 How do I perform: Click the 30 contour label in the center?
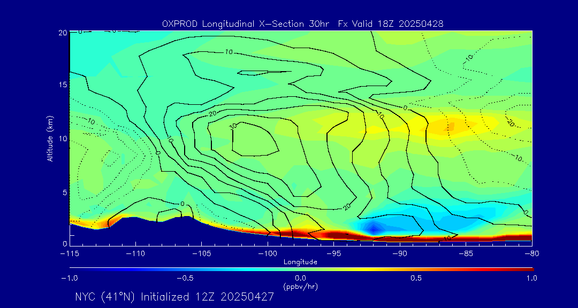[233, 127]
